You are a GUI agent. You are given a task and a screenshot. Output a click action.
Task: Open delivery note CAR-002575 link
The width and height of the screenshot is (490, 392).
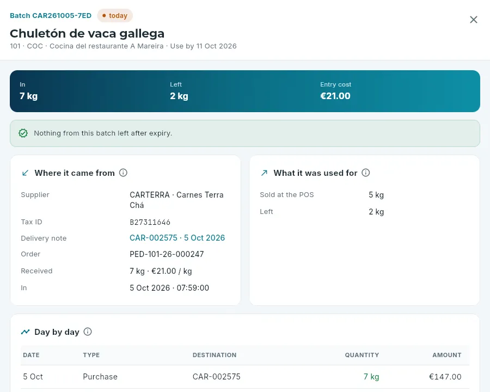(x=177, y=238)
